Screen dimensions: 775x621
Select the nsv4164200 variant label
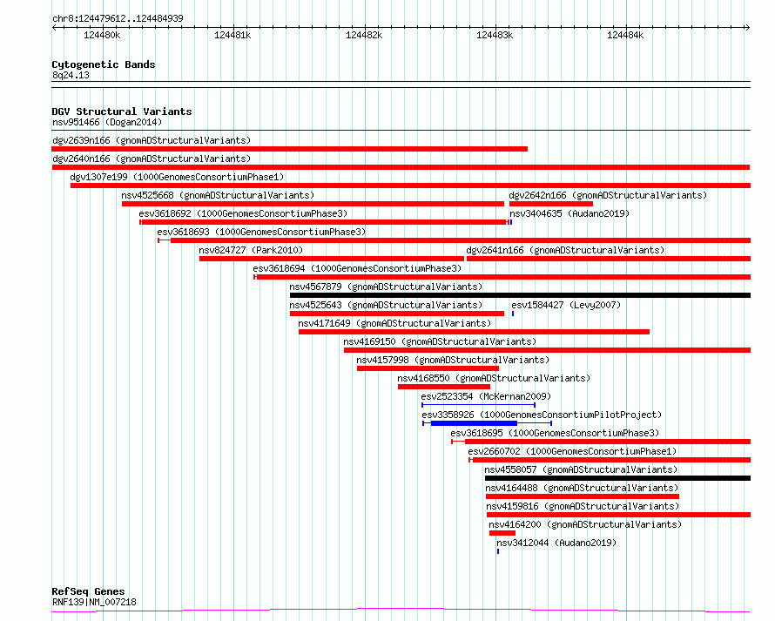click(x=585, y=524)
